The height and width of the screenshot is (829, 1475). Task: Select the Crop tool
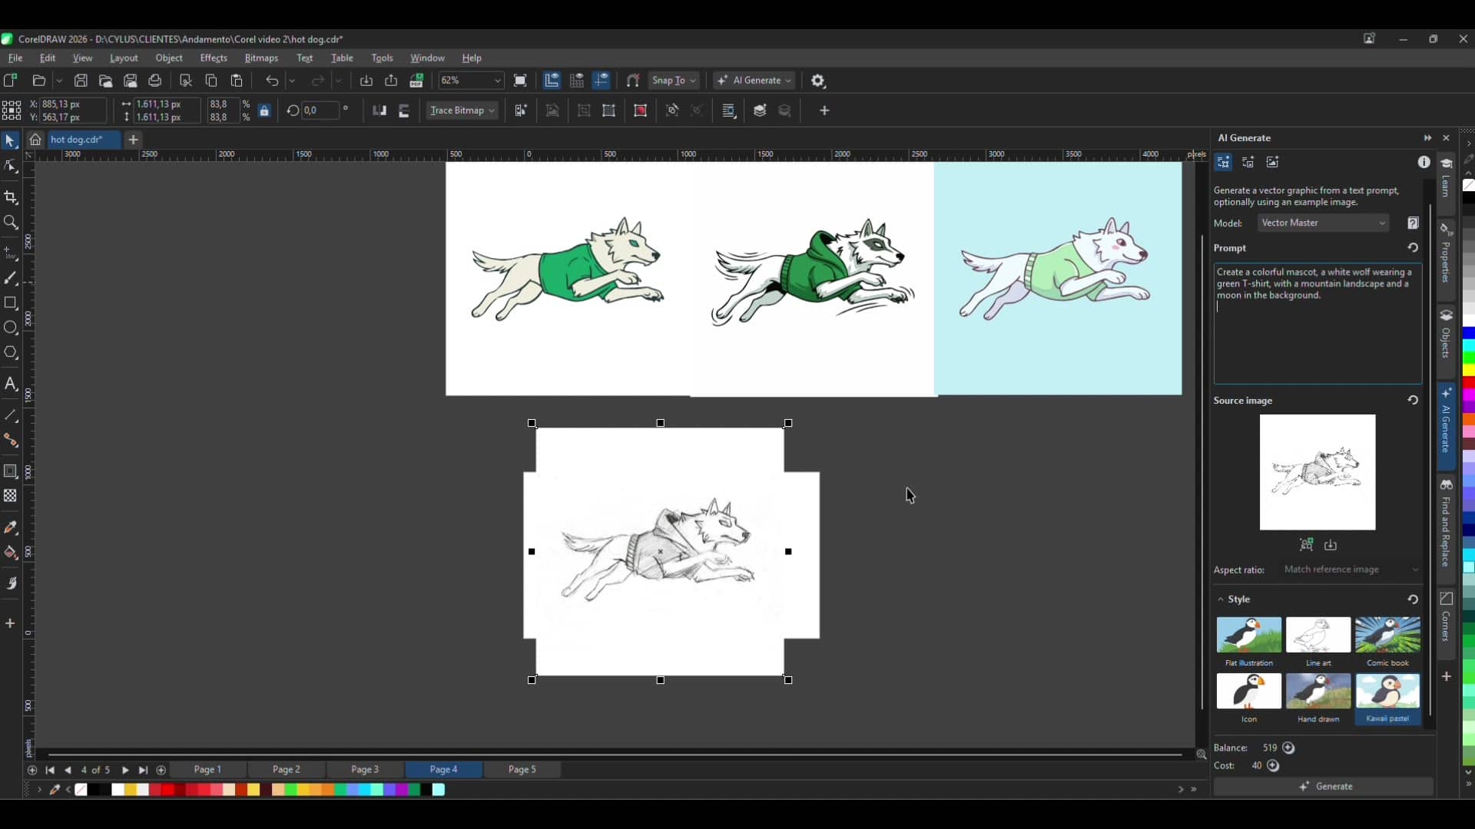point(10,197)
